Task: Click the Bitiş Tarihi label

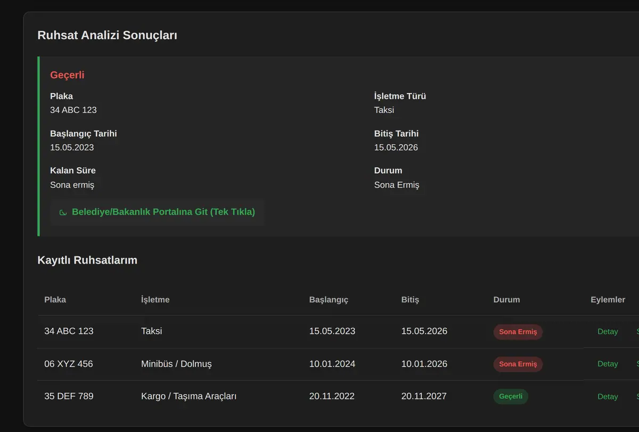Action: pos(396,134)
